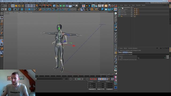Toggle the Y axis lock
This screenshot has height=96, width=171.
click(30, 6)
